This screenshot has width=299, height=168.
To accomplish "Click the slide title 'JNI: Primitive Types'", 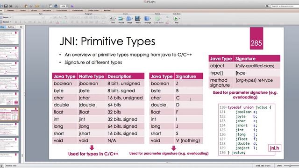I will click(107, 41).
